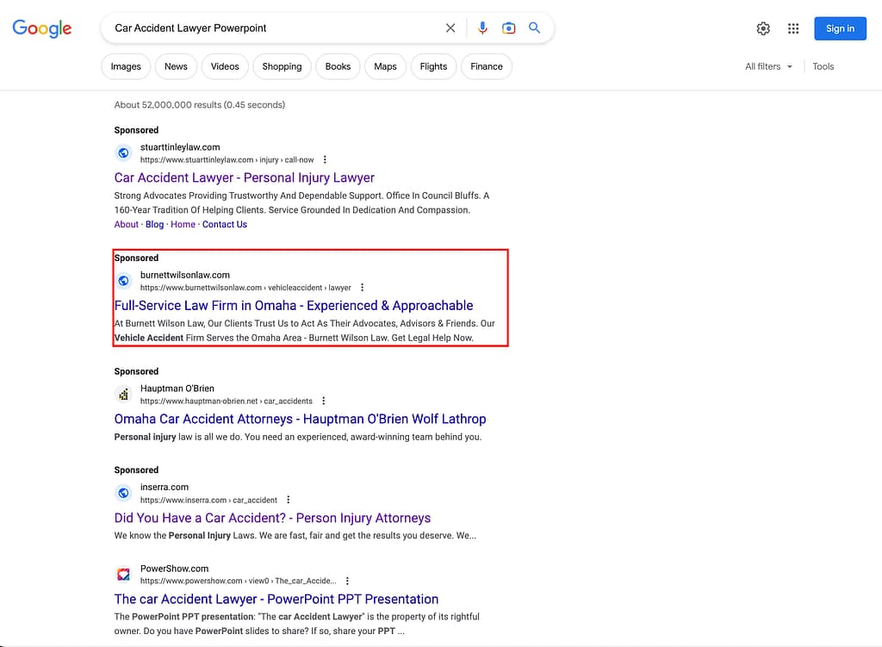
Task: Switch to the Maps tab
Action: click(x=385, y=66)
